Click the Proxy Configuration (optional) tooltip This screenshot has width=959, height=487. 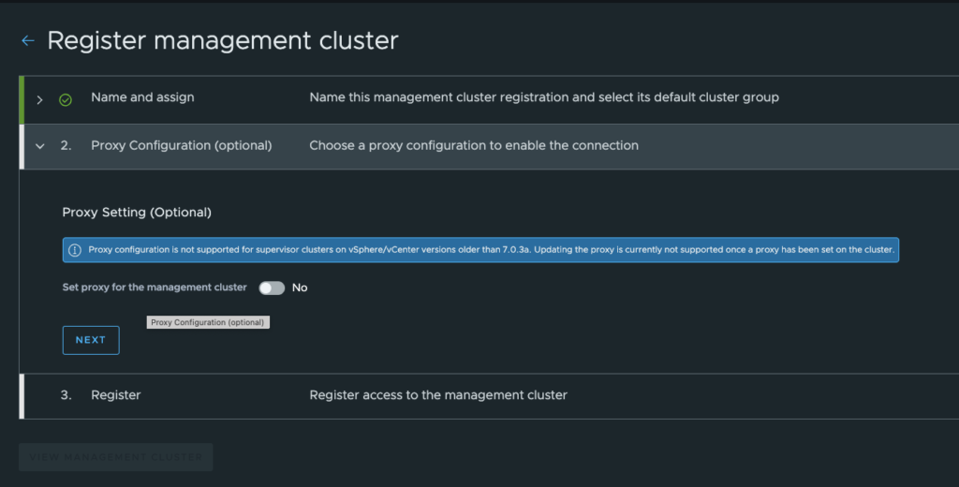click(208, 322)
